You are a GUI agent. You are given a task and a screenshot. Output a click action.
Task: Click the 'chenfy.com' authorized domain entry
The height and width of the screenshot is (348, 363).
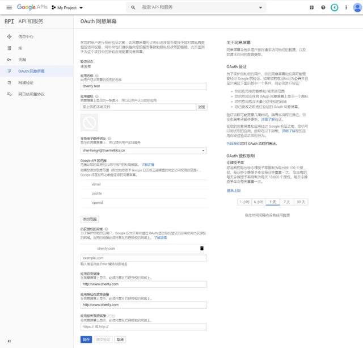106,249
